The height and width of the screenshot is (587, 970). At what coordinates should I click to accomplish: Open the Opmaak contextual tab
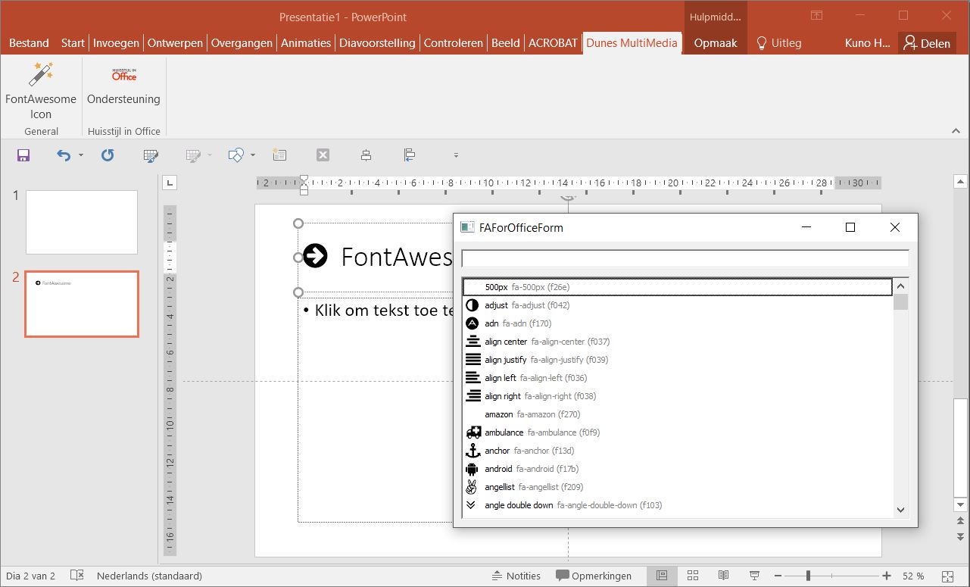pos(716,43)
